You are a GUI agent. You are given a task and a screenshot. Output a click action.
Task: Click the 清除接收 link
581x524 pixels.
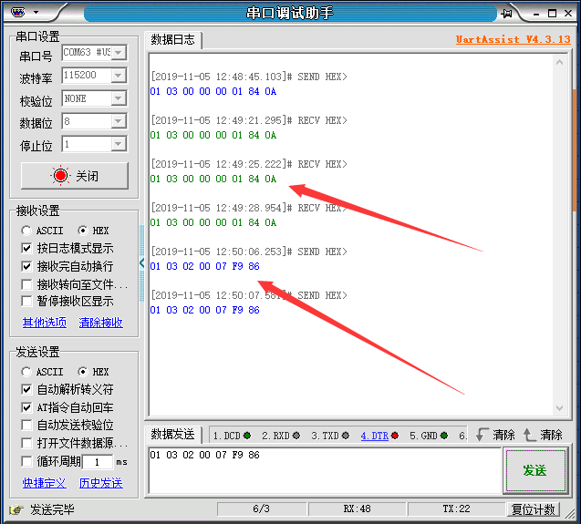(x=100, y=323)
